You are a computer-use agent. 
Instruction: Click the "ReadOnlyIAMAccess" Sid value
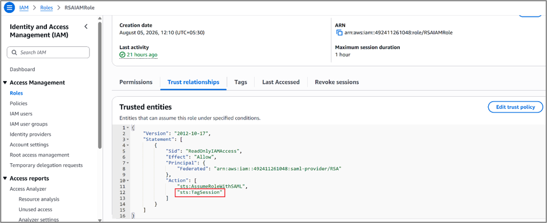(x=213, y=151)
